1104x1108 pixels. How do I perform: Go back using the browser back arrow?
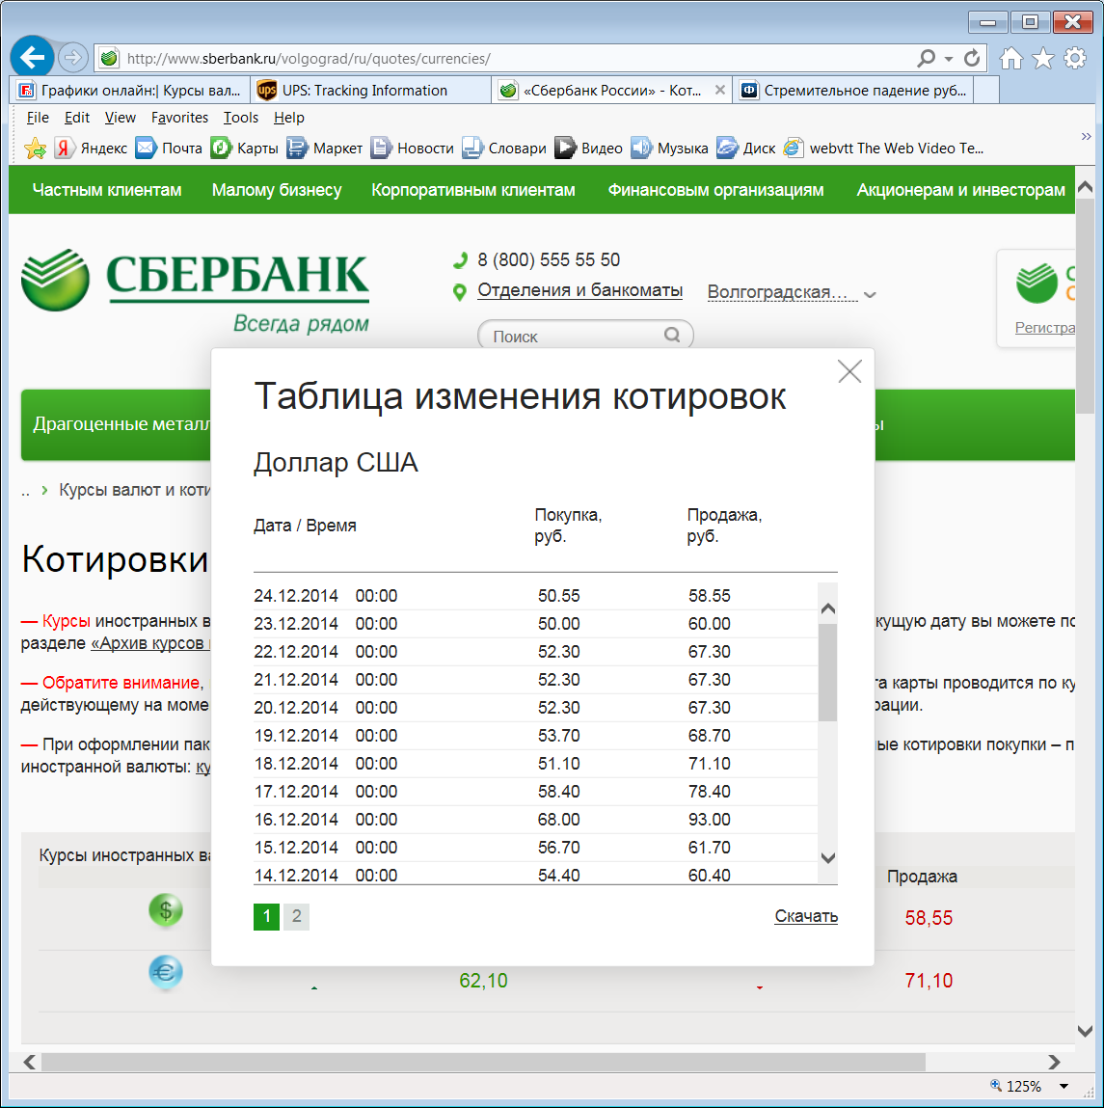[x=33, y=57]
